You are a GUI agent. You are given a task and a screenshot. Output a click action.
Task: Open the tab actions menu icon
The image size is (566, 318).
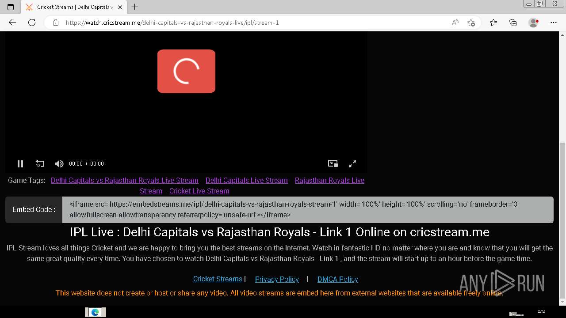11,7
